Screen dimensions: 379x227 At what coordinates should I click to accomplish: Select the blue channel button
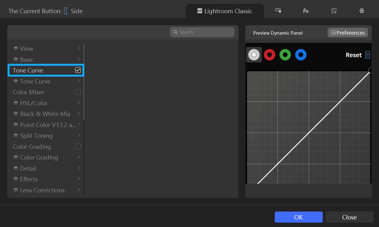click(x=301, y=55)
